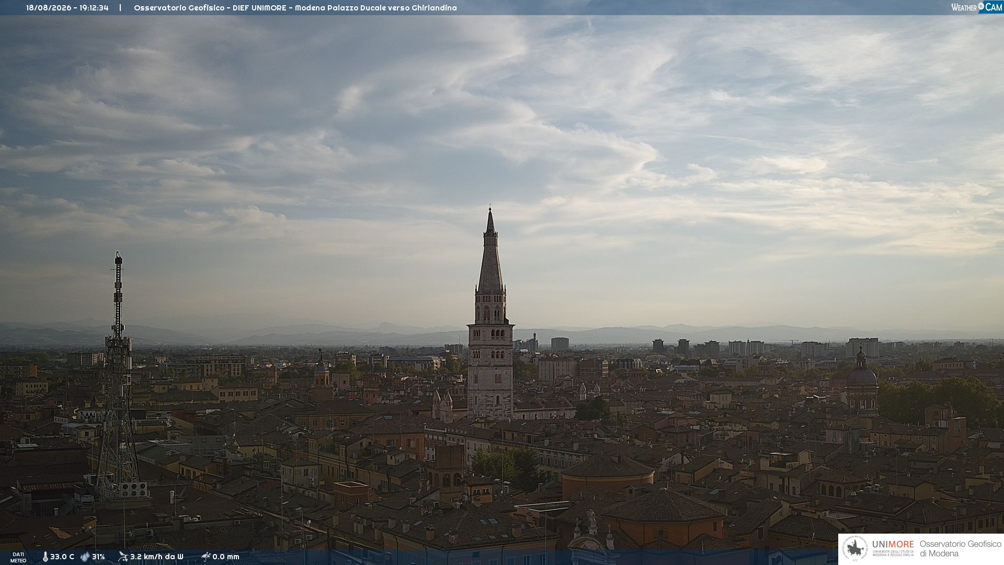Click the rain umbrella precipitation icon

206,557
